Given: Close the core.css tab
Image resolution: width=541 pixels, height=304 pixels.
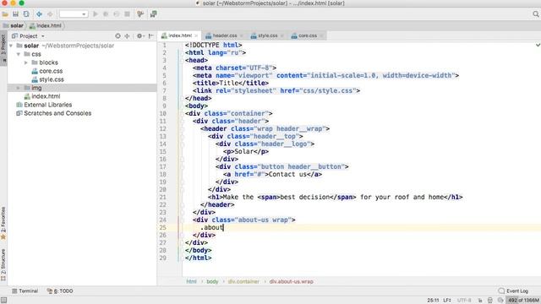Looking at the screenshot, I should 321,35.
